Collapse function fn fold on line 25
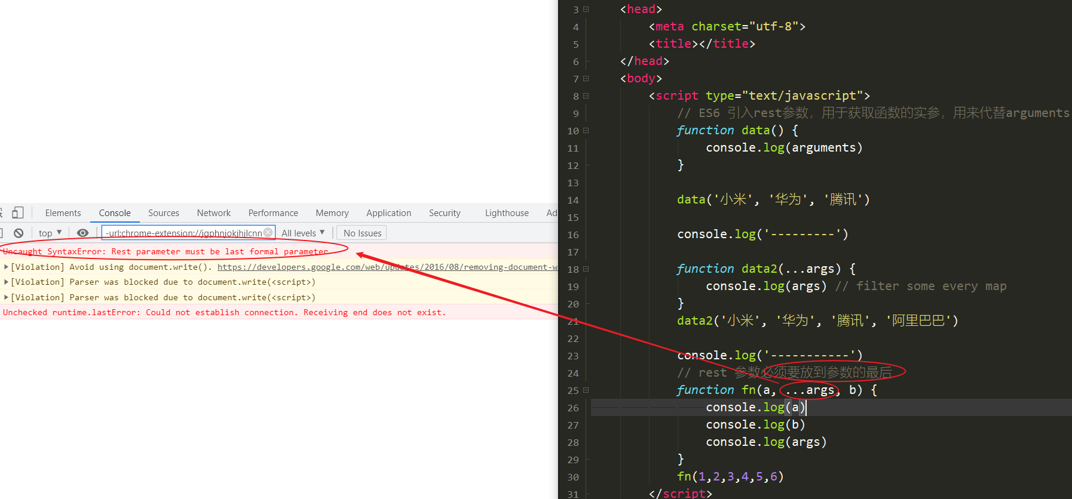This screenshot has height=499, width=1072. (x=586, y=390)
